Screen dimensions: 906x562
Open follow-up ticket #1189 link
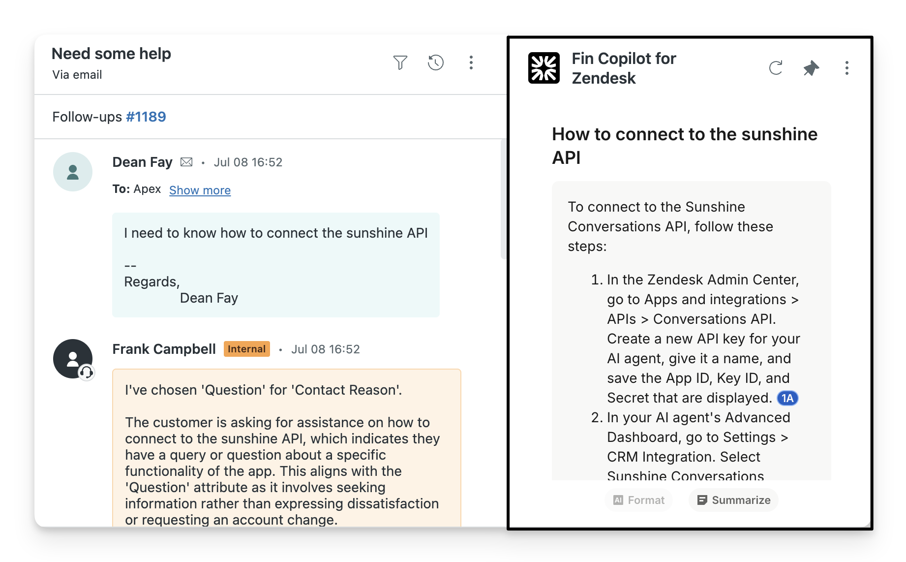(146, 117)
